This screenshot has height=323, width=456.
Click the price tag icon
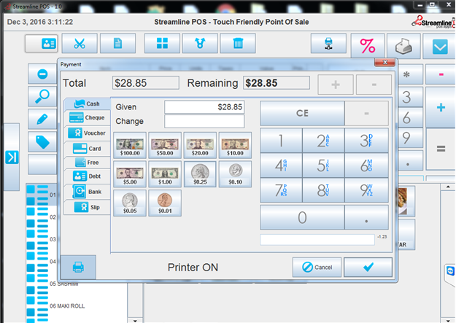click(43, 142)
